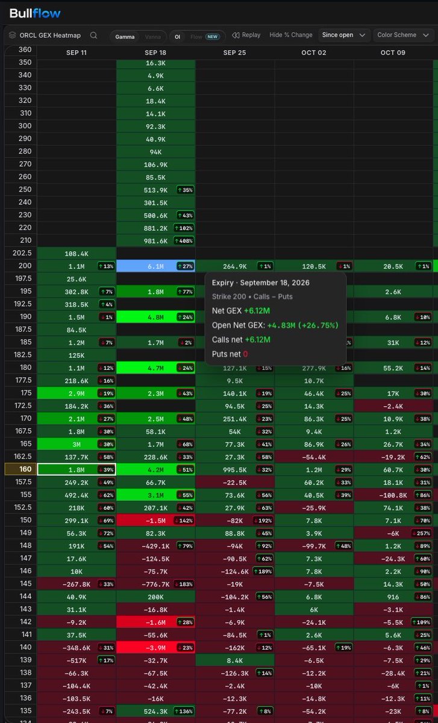Click the 20.5K cell in OCT 09

[x=393, y=266]
